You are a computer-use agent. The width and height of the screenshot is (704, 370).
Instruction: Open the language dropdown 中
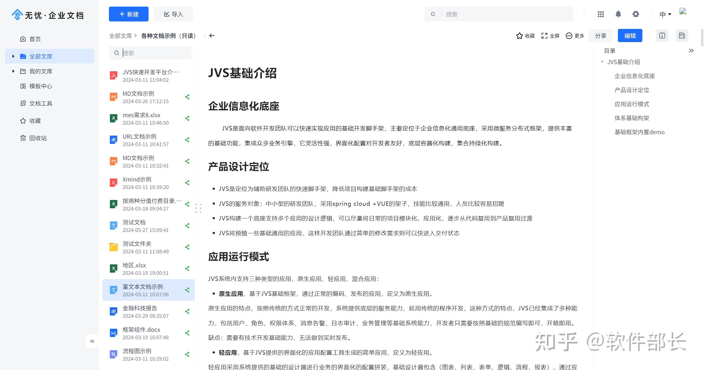click(665, 14)
